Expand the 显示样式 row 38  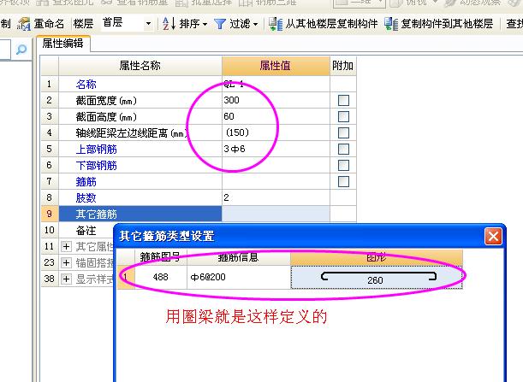point(66,279)
